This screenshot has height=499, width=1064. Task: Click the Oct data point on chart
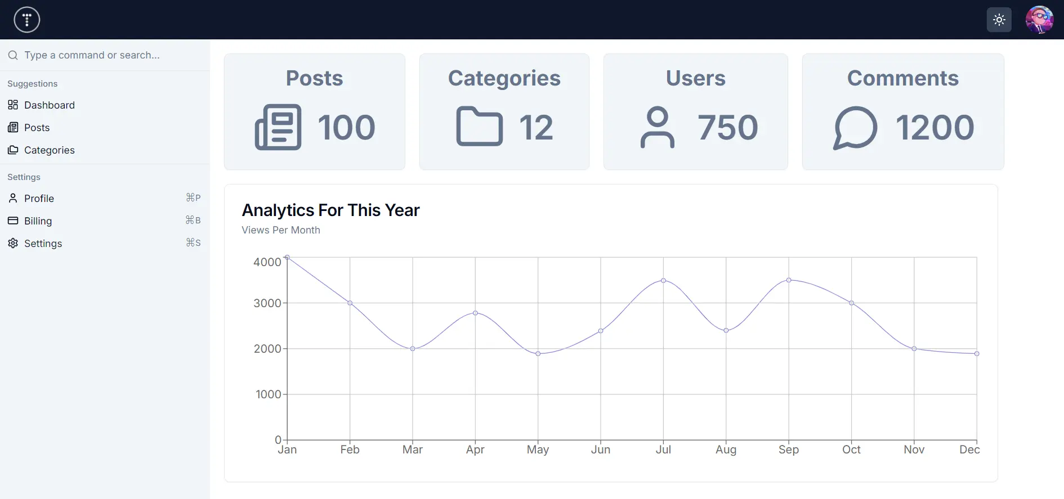pyautogui.click(x=852, y=303)
